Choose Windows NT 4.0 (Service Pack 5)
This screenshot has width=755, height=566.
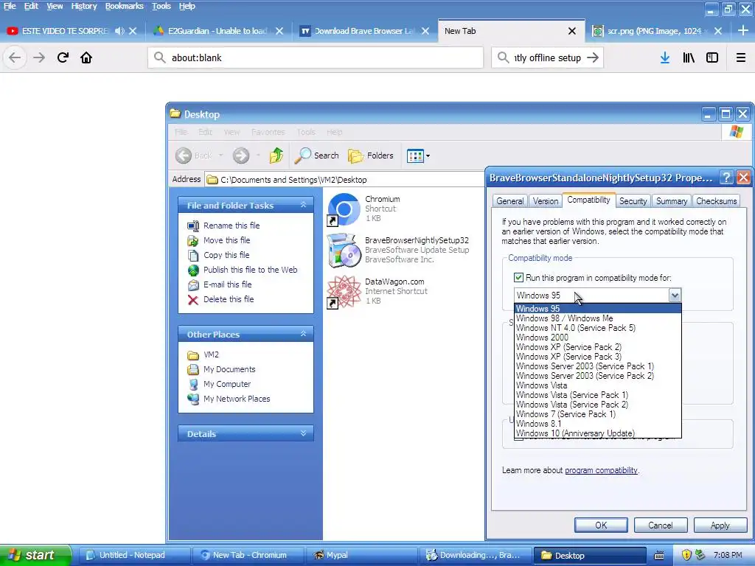[597, 328]
